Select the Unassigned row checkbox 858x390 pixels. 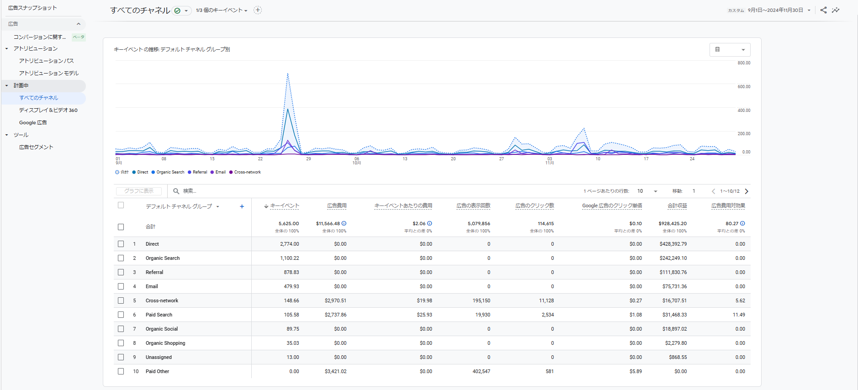pyautogui.click(x=121, y=357)
